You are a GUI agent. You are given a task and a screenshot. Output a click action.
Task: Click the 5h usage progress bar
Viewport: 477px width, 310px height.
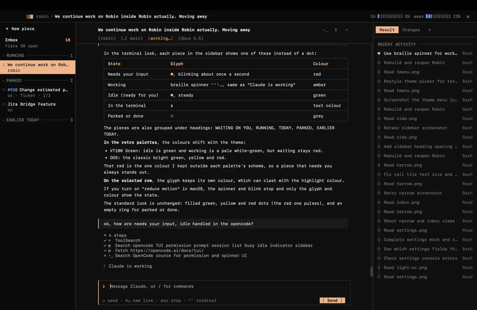[x=390, y=16]
